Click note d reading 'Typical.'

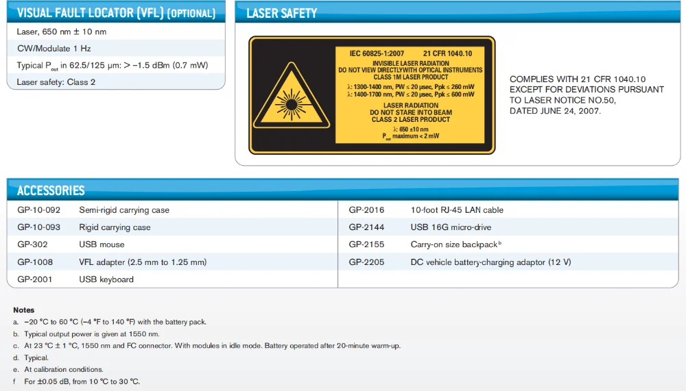31,358
